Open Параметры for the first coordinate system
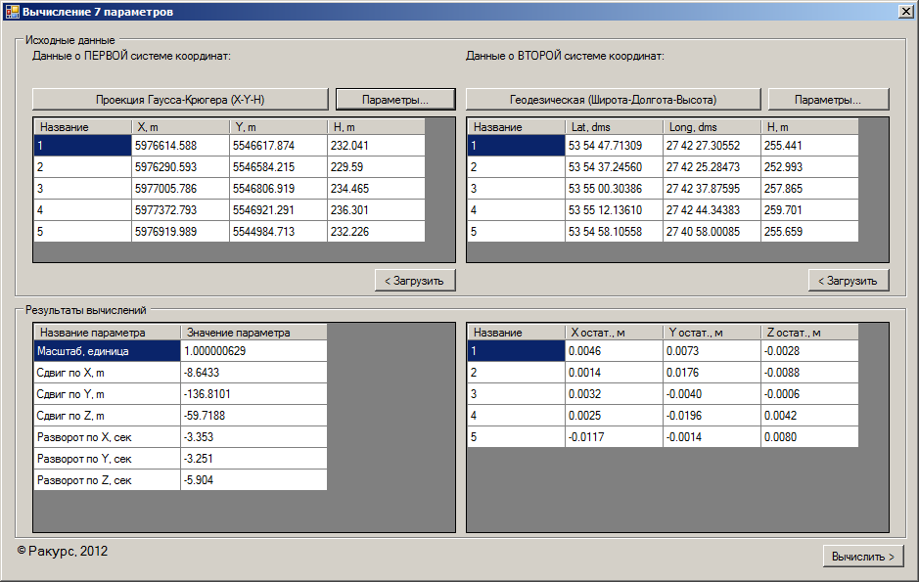Image resolution: width=919 pixels, height=582 pixels. tap(395, 100)
